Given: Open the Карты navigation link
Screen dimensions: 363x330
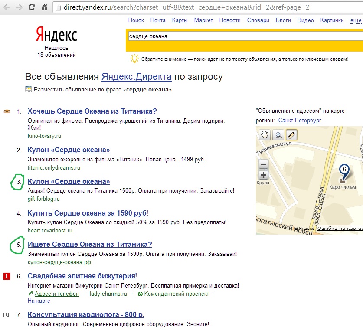Looking at the screenshot, I should (x=180, y=20).
